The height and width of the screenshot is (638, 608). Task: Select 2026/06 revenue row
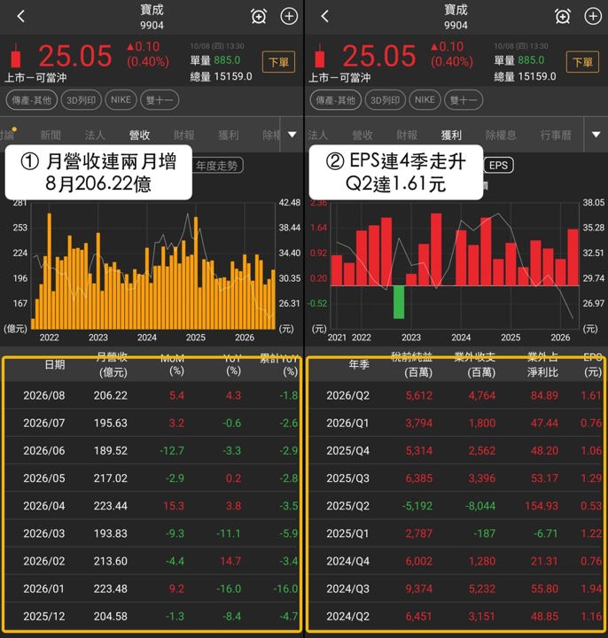click(x=152, y=450)
